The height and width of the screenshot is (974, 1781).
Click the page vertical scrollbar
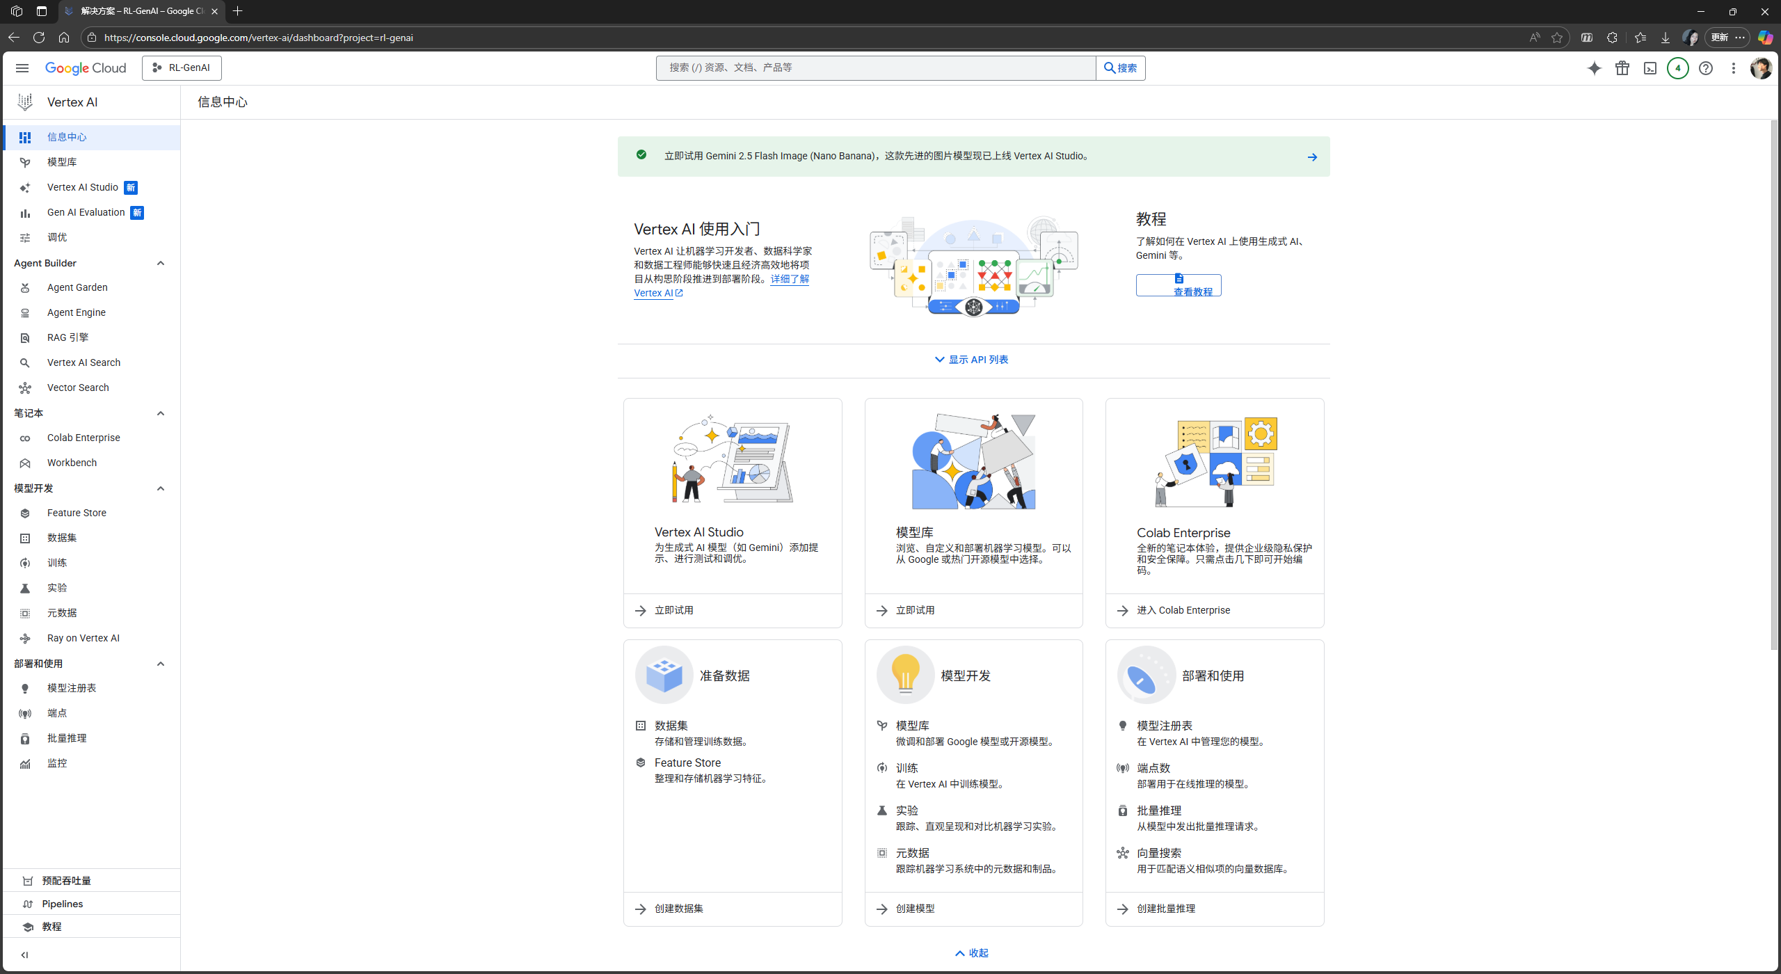[1774, 385]
